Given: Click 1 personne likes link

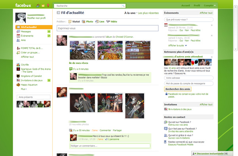Looking at the screenshot, I should point(113,139).
